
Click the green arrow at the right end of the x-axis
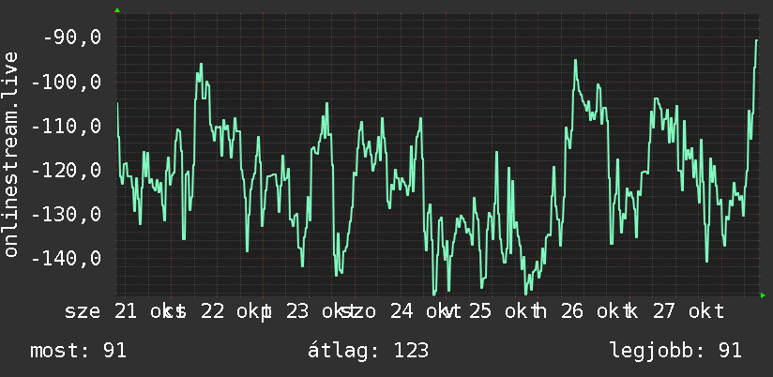763,295
